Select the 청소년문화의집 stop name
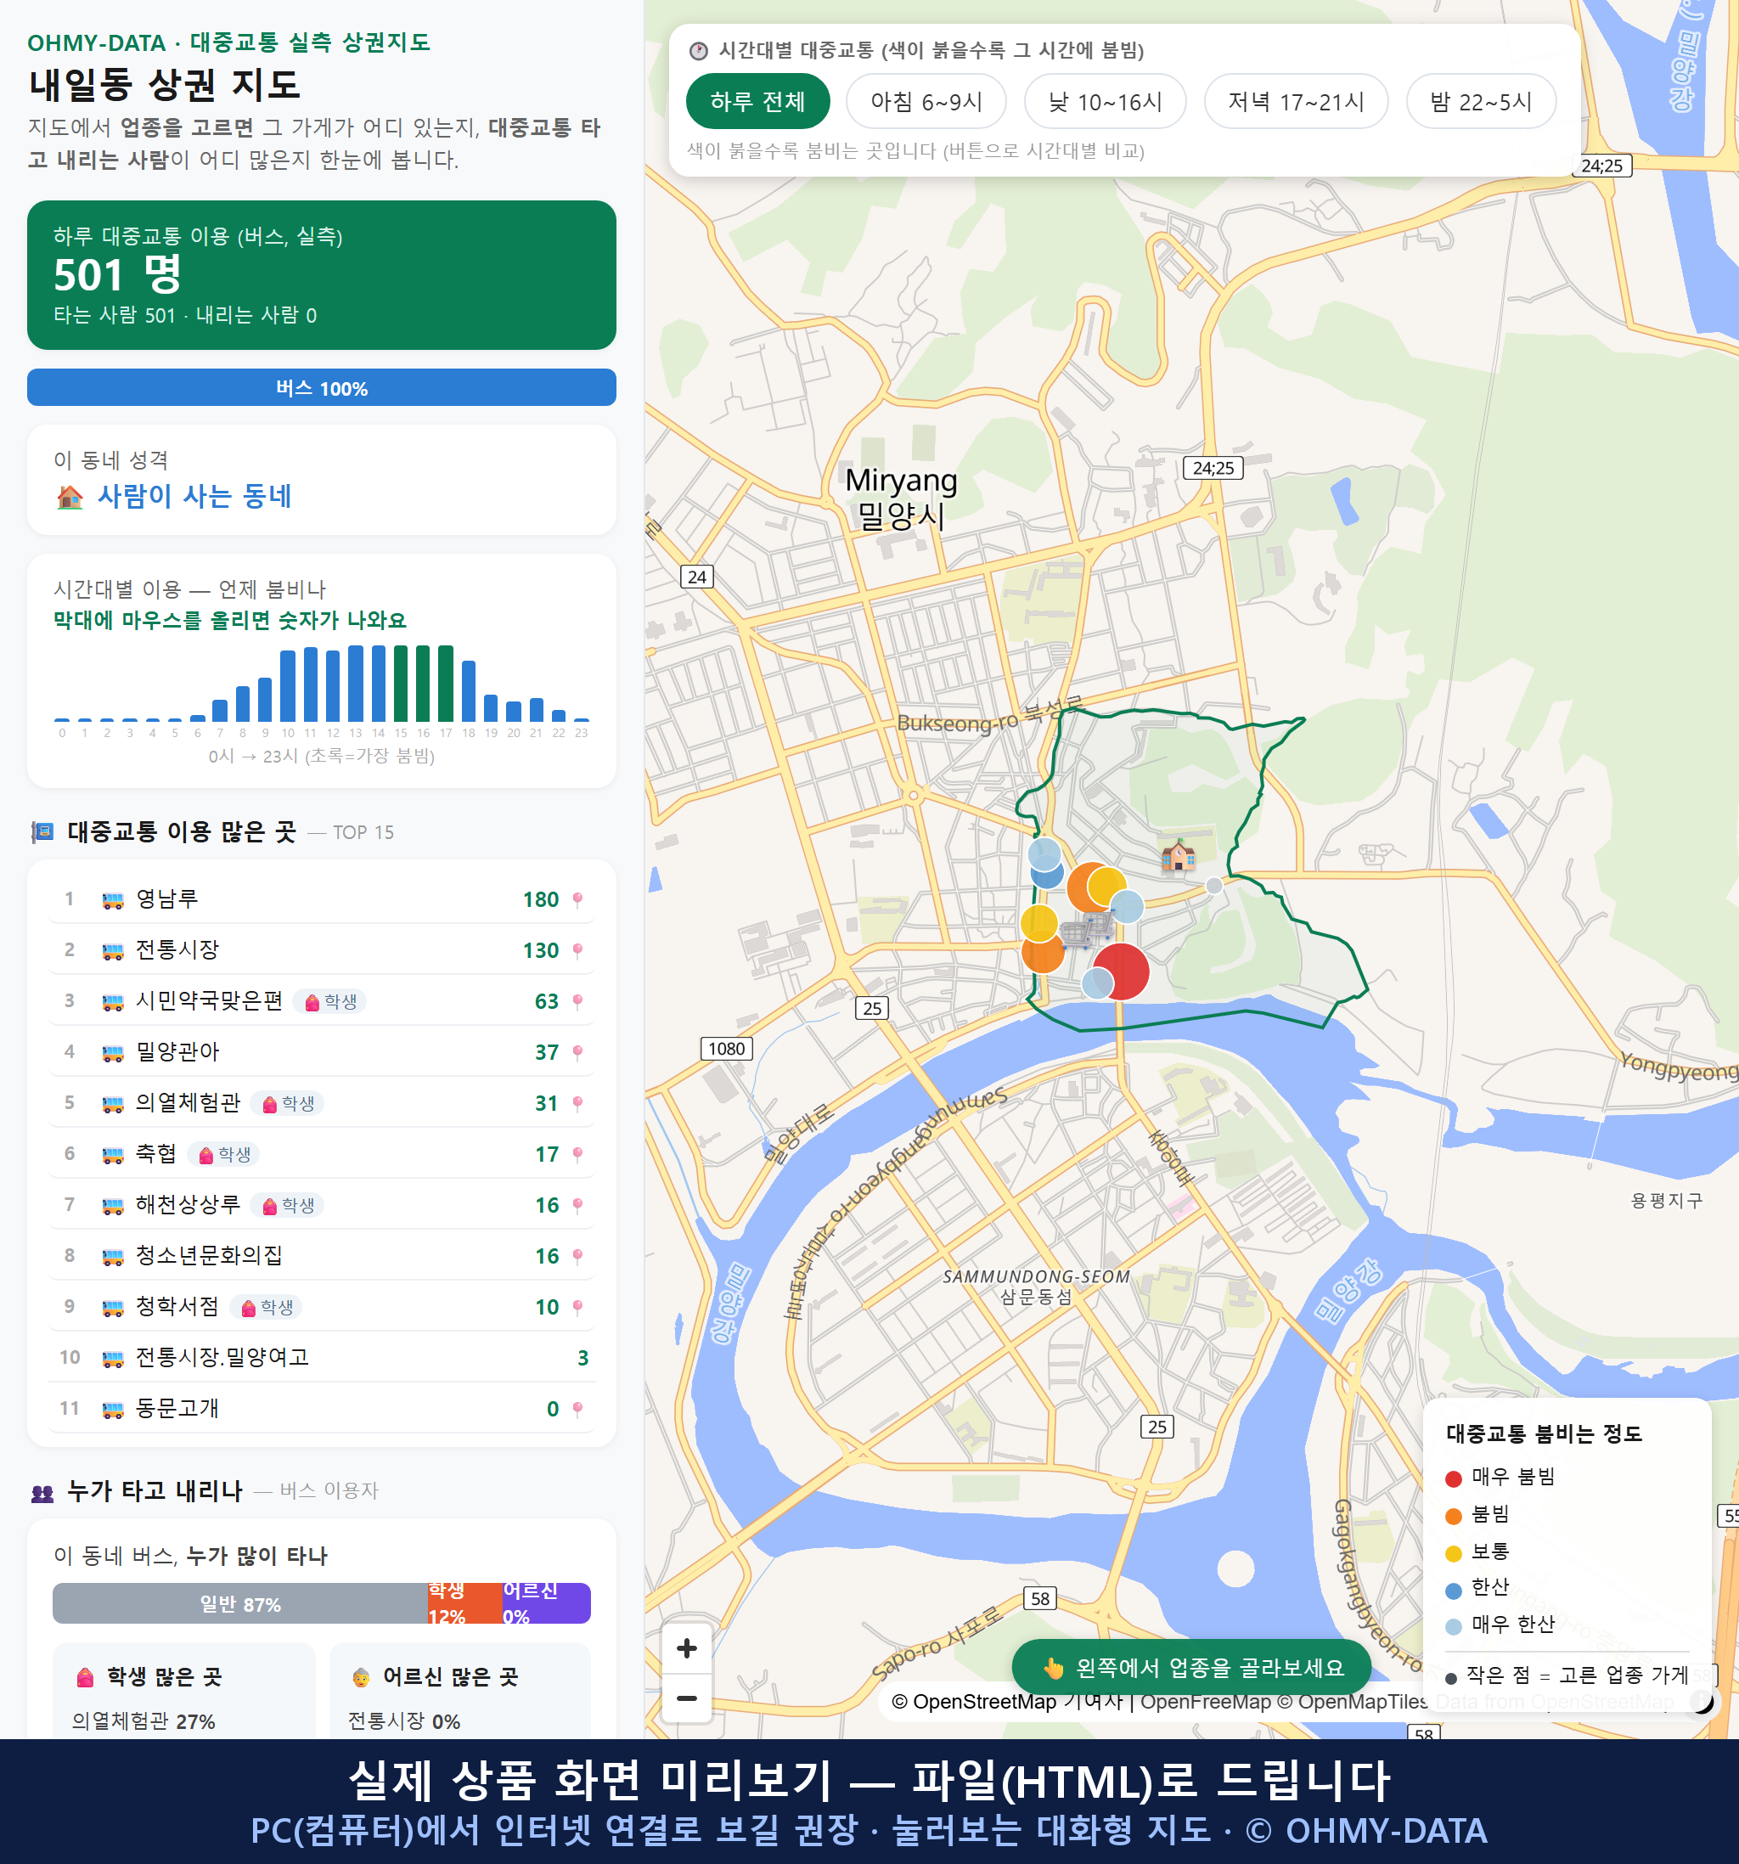The height and width of the screenshot is (1864, 1739). 209,1255
